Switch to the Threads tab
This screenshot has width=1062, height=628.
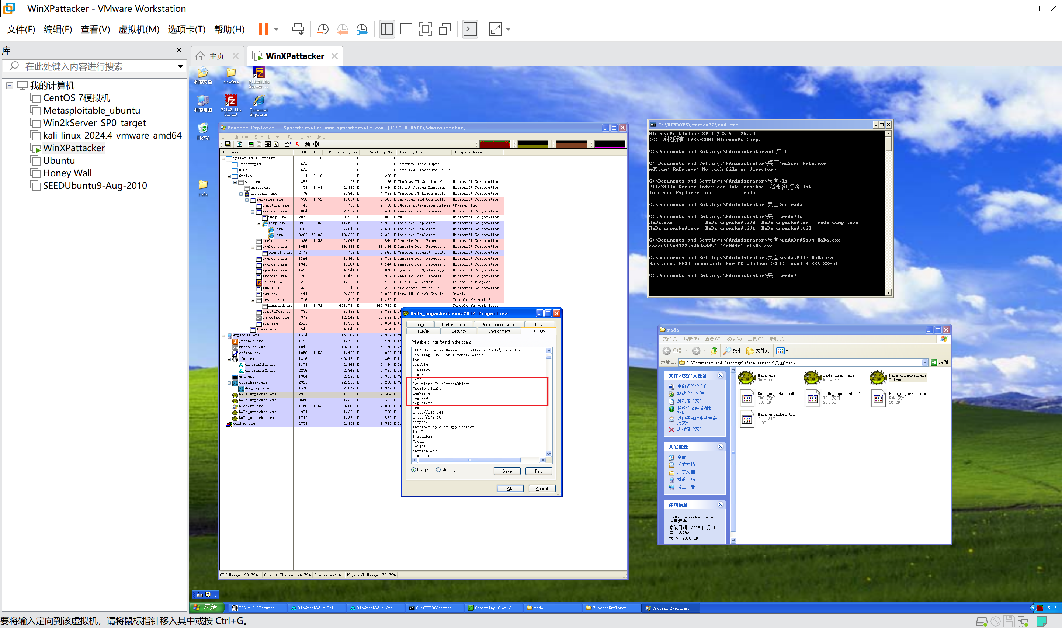[539, 325]
